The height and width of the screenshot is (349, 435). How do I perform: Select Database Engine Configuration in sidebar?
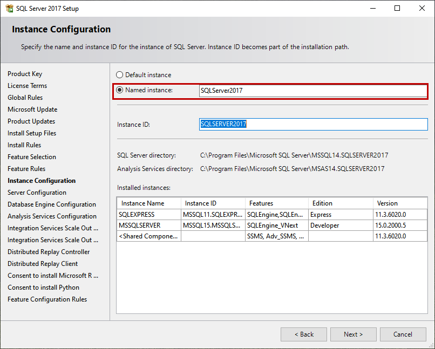click(52, 204)
